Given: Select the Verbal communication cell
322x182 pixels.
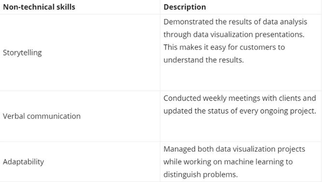Looking at the screenshot, I should click(80, 116).
